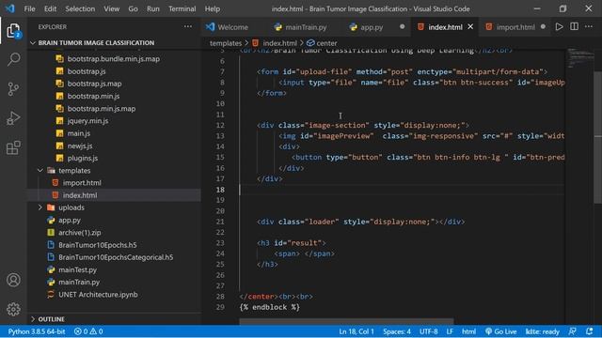Viewport: 602px width, 338px height.
Task: Open the Run and Debug view icon
Action: (13, 118)
